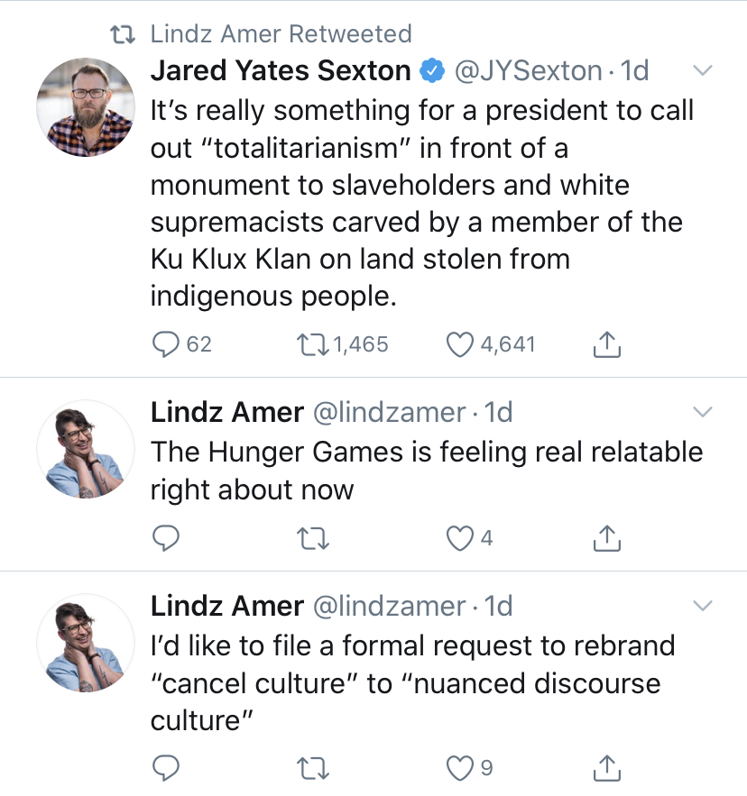
Task: Share Jared Yates Sexton's tweet
Action: [607, 344]
